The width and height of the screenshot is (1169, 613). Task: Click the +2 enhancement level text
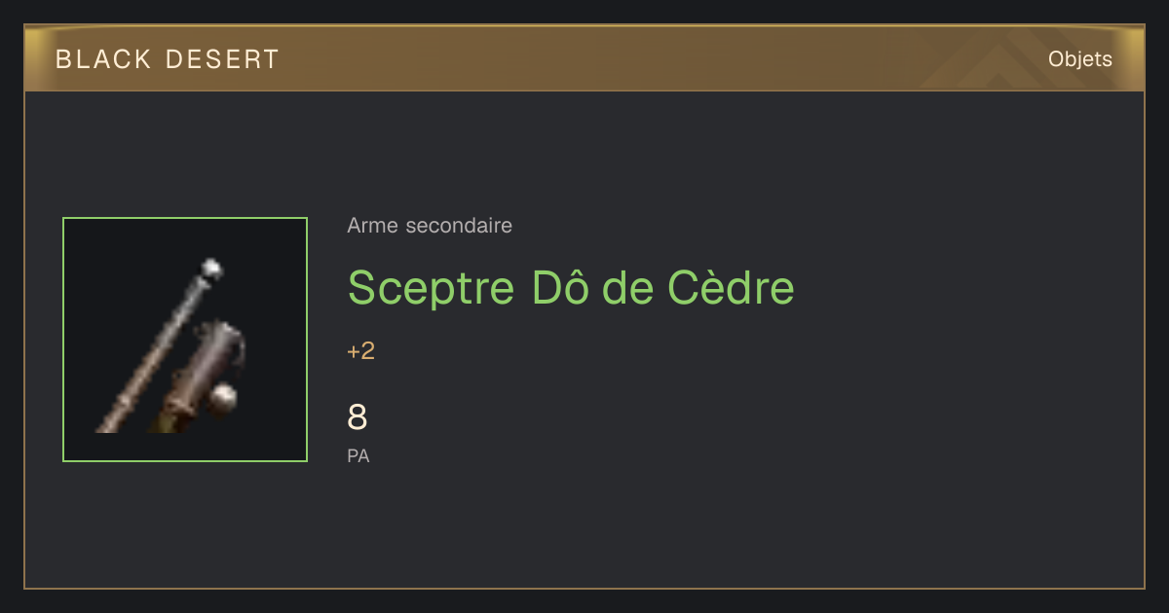361,351
